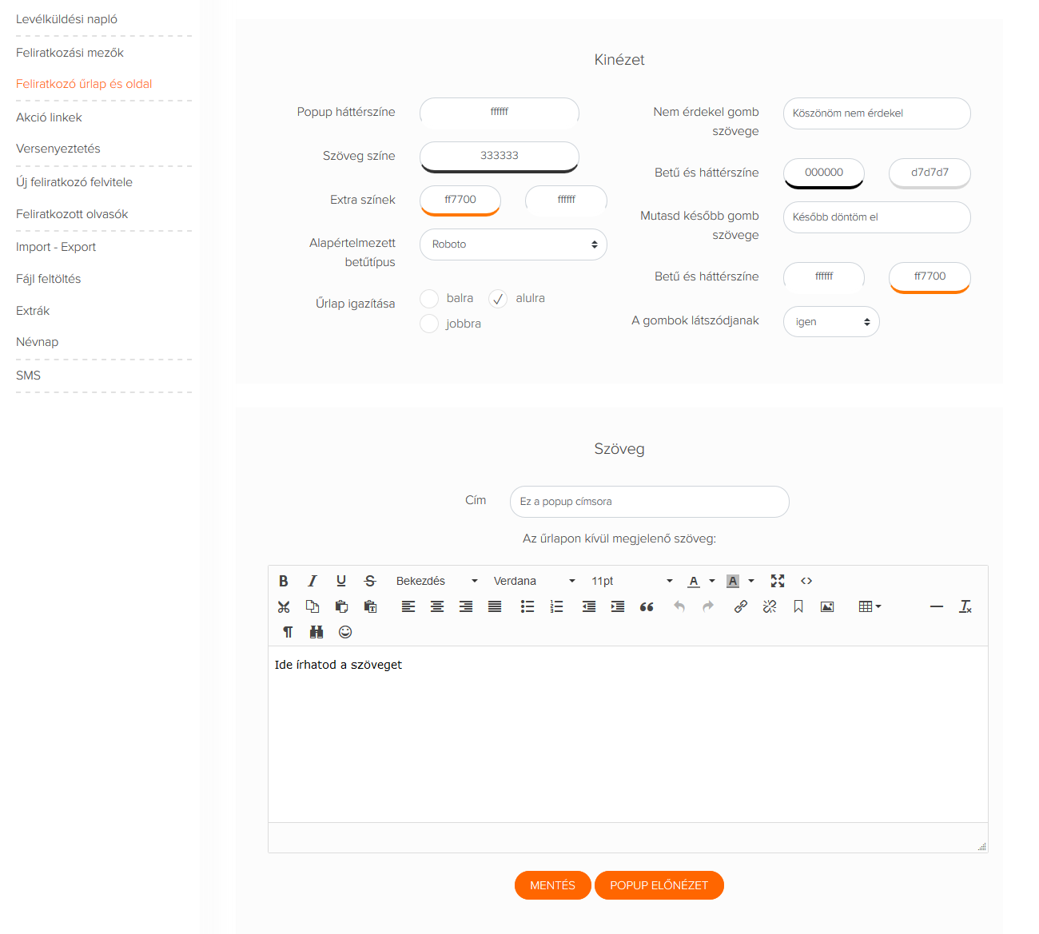1039x934 pixels.
Task: Open Fájl feltöltés link
Action: [48, 279]
